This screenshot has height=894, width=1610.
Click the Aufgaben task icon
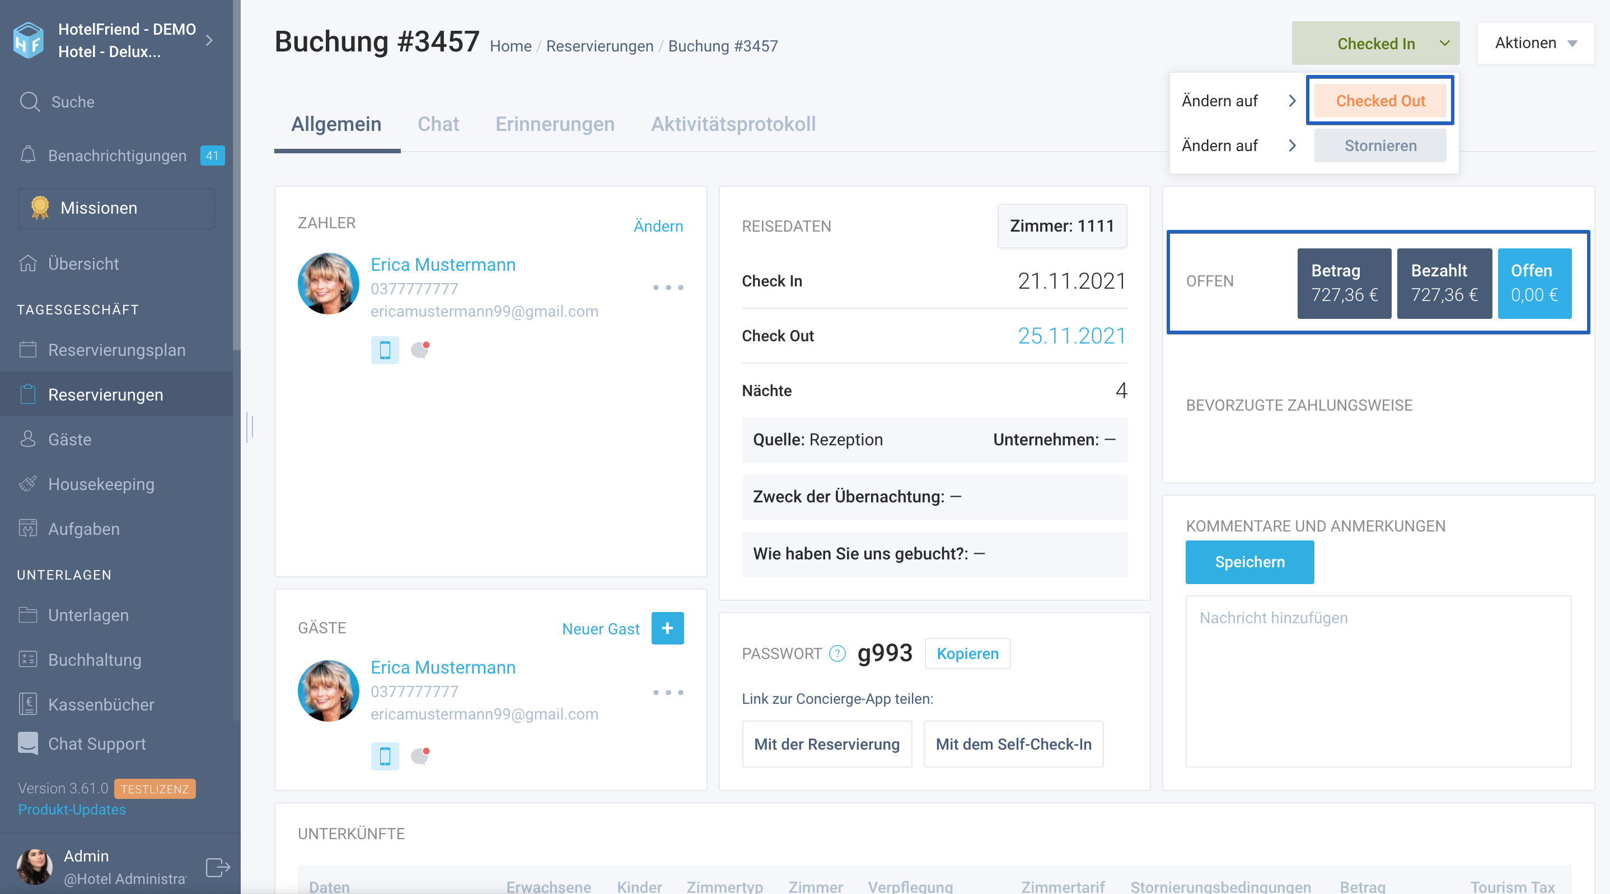(28, 529)
